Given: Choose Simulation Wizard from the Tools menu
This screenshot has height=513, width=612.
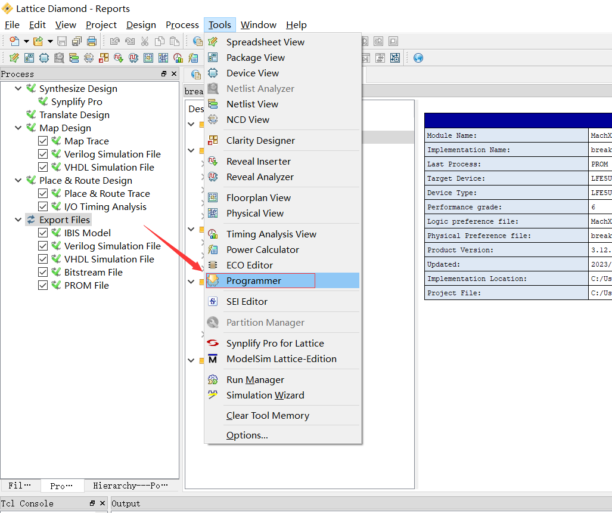Looking at the screenshot, I should [282, 395].
